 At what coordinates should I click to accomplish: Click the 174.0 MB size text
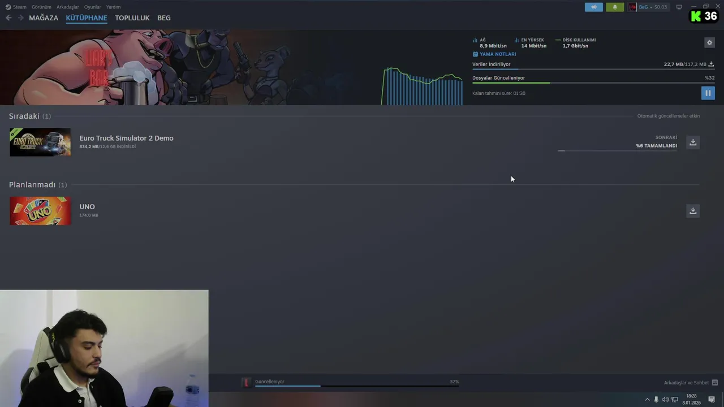[x=89, y=215]
